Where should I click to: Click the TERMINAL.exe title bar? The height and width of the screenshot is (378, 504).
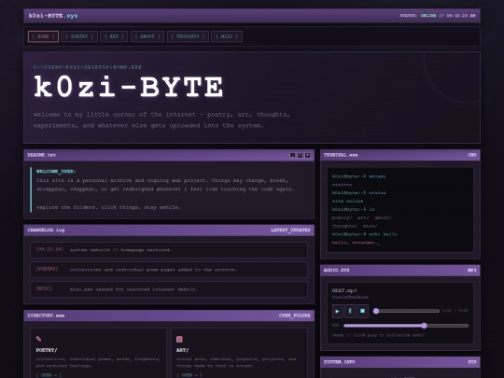(400, 155)
